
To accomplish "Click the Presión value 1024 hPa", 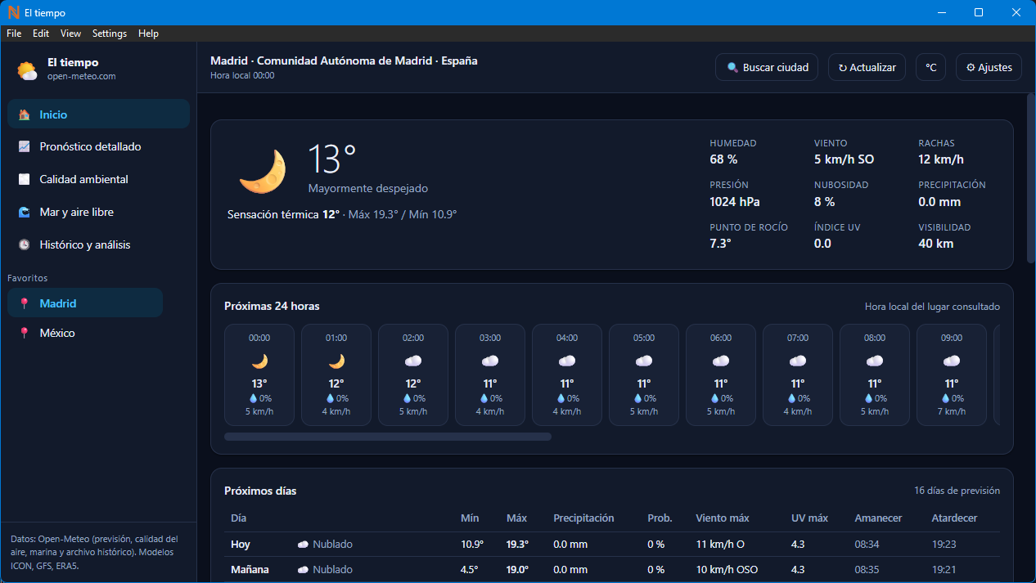I will [x=734, y=201].
